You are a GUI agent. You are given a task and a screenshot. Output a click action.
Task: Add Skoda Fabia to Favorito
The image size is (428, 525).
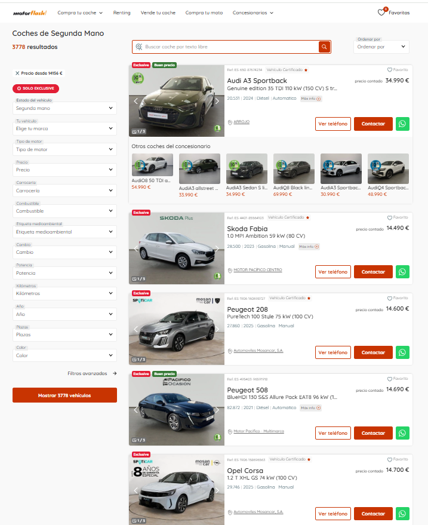[x=398, y=217]
